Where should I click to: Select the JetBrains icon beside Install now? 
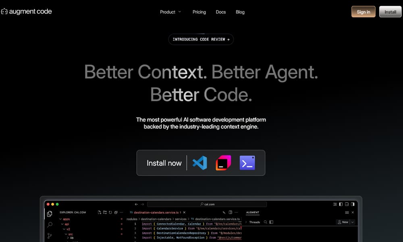click(x=223, y=163)
